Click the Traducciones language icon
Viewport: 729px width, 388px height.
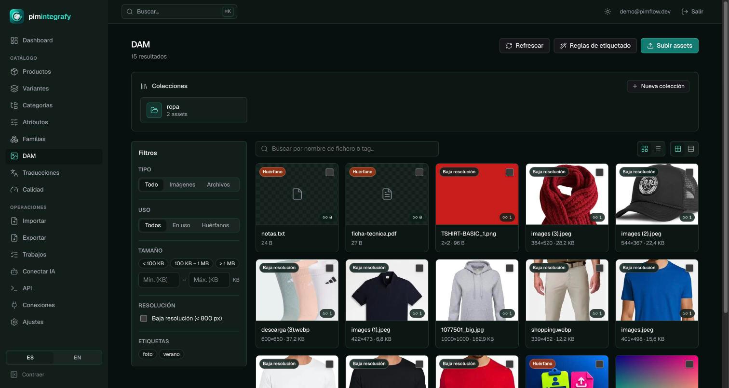pos(14,173)
